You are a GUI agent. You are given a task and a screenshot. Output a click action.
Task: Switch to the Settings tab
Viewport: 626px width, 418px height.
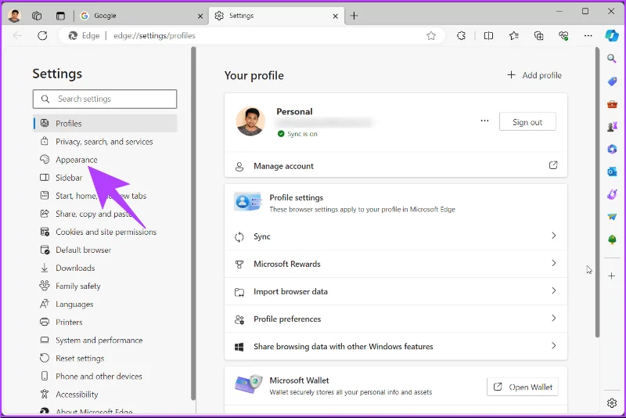(276, 16)
